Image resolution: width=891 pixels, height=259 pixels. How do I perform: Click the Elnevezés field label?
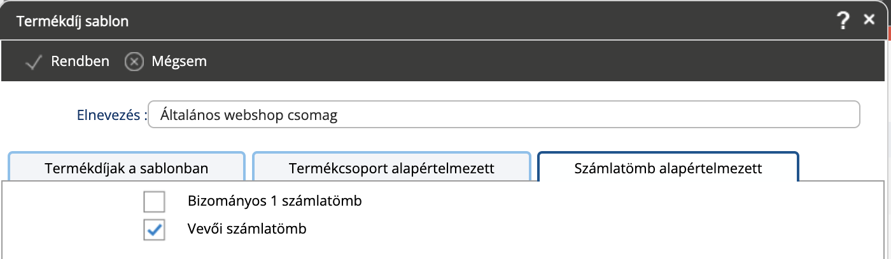coord(111,116)
